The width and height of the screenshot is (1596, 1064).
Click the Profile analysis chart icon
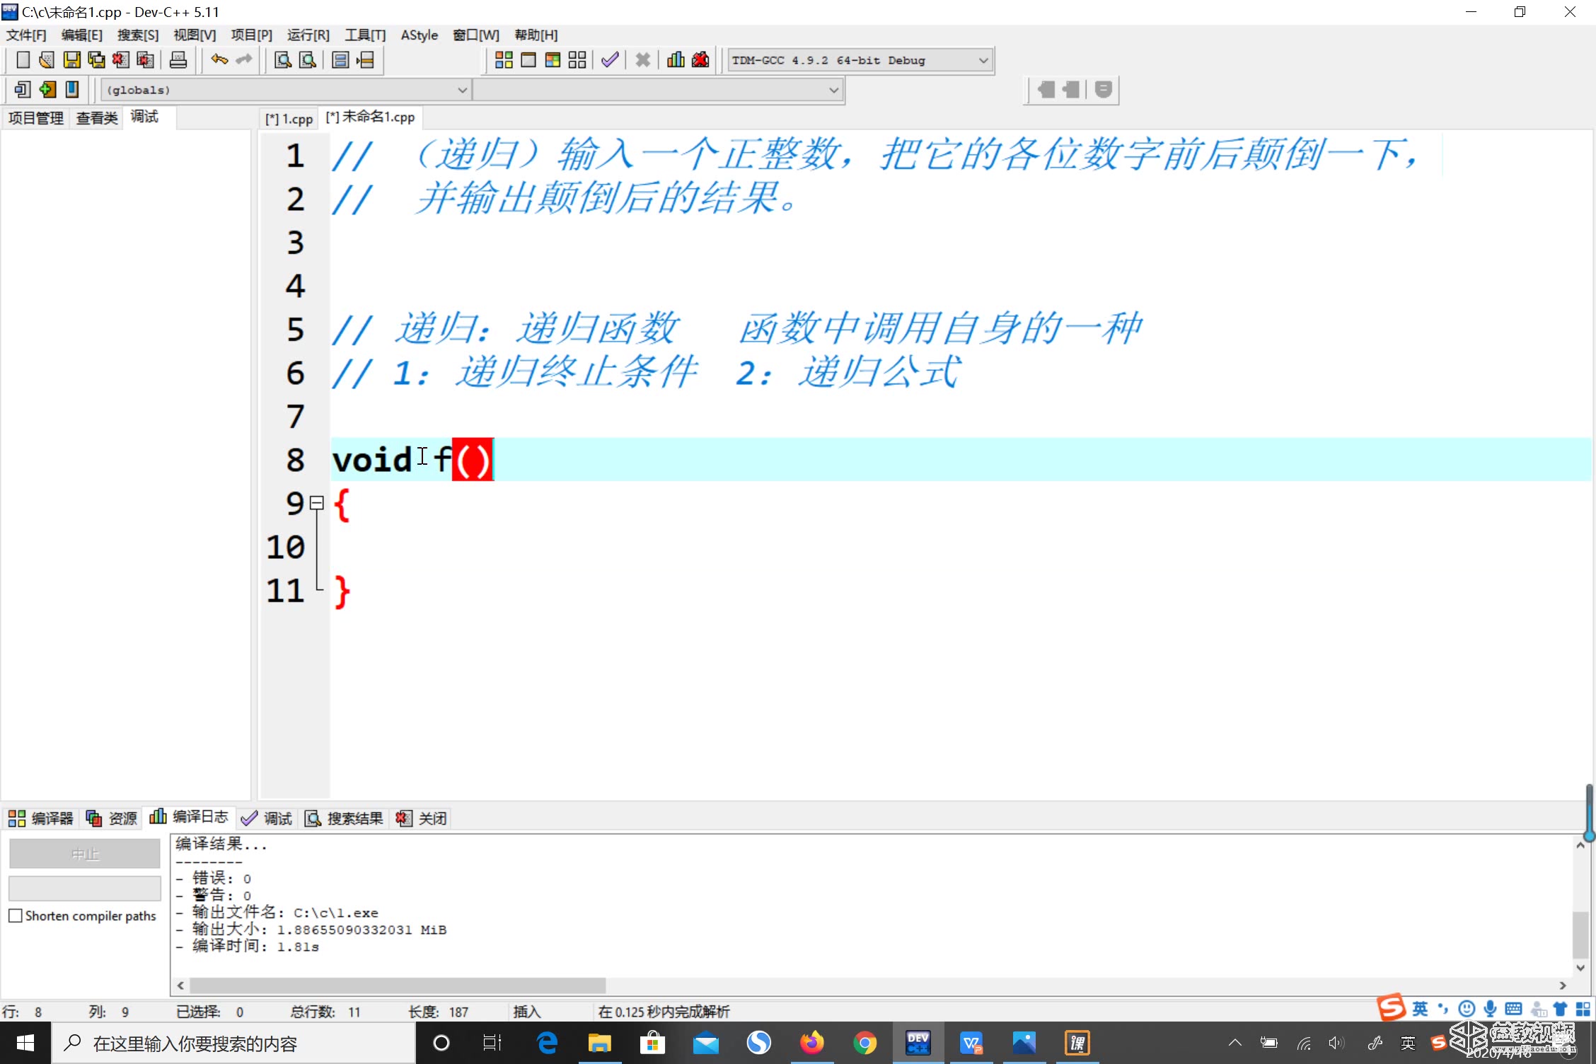[676, 60]
